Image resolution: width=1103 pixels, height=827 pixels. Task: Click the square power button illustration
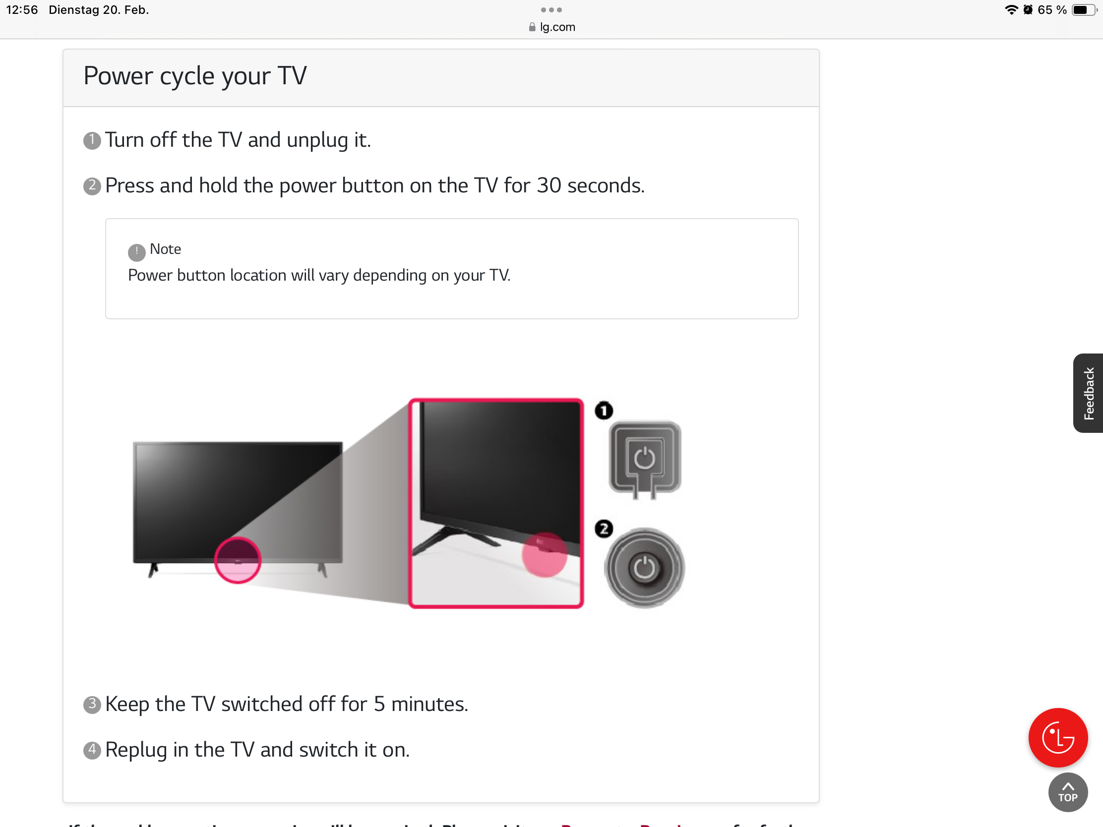tap(645, 459)
